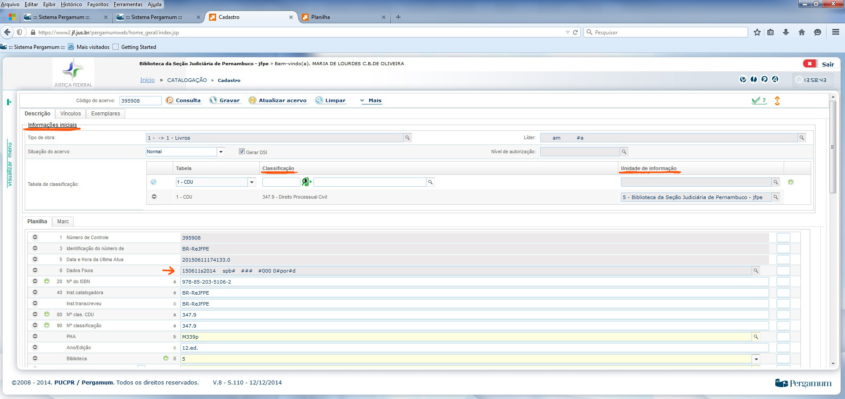Click the Consulta search icon
The height and width of the screenshot is (399, 845).
170,100
